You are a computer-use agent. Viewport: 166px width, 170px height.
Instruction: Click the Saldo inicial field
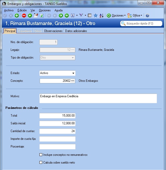pos(57,124)
